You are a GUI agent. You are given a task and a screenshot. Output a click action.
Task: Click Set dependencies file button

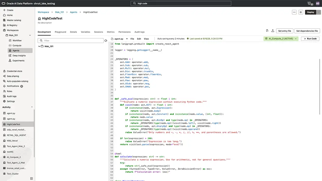click(x=307, y=31)
